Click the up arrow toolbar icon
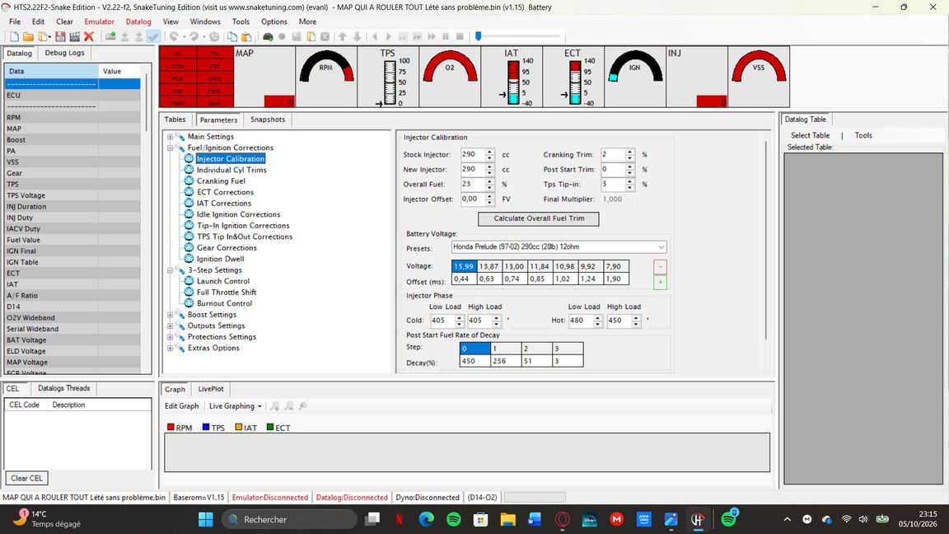This screenshot has height=534, width=949. [x=343, y=37]
